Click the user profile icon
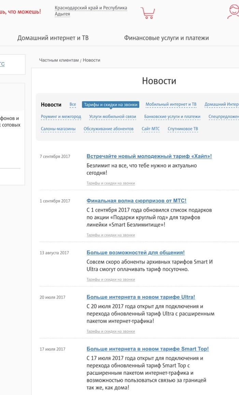239x395 pixels. 234,12
